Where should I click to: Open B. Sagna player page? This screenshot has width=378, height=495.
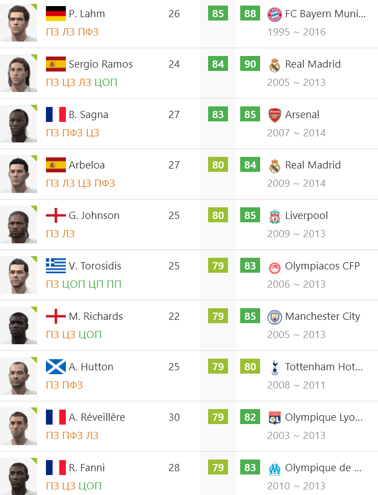click(x=88, y=115)
